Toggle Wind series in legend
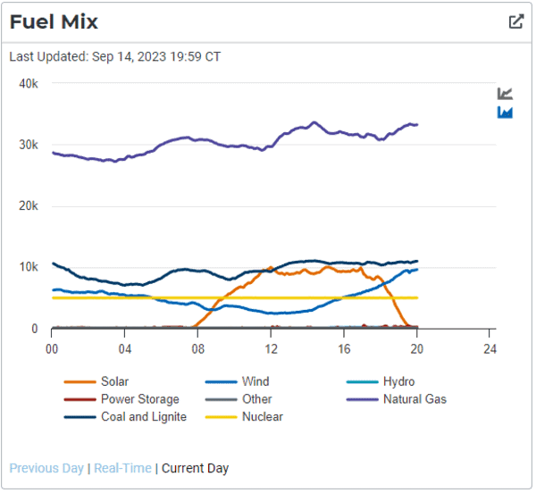The image size is (536, 493). [255, 381]
